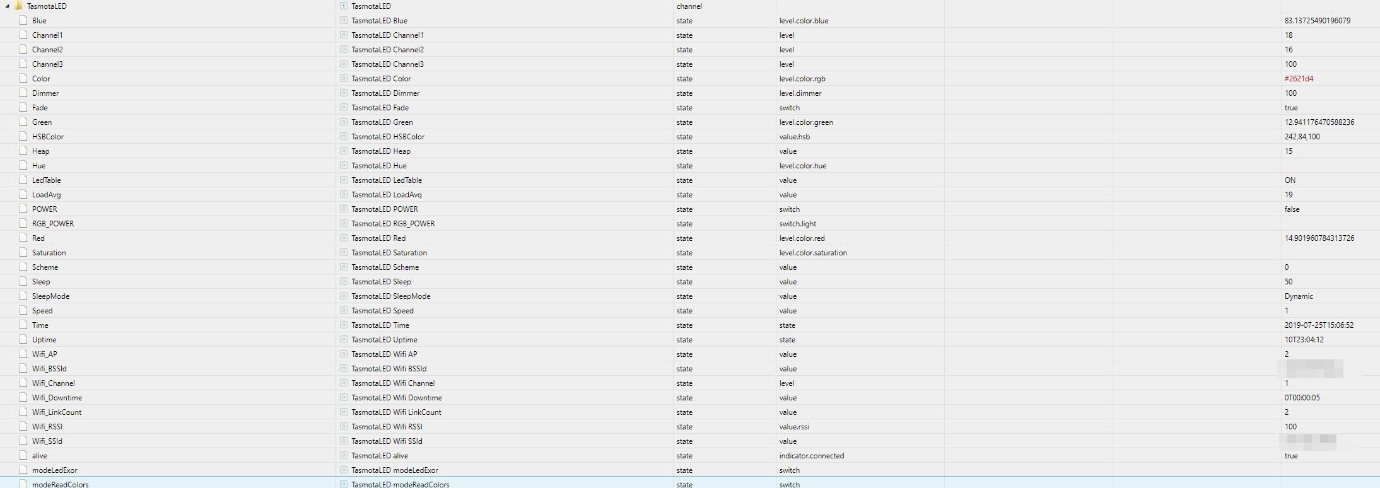Click the role text switch.light
Viewport: 1380px width, 488px height.
point(798,223)
